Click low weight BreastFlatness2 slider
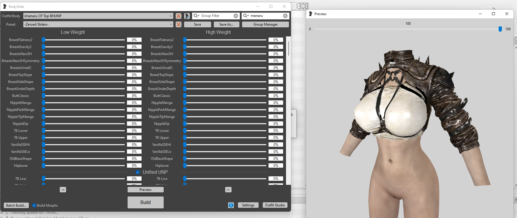The image size is (517, 218). 84,40
